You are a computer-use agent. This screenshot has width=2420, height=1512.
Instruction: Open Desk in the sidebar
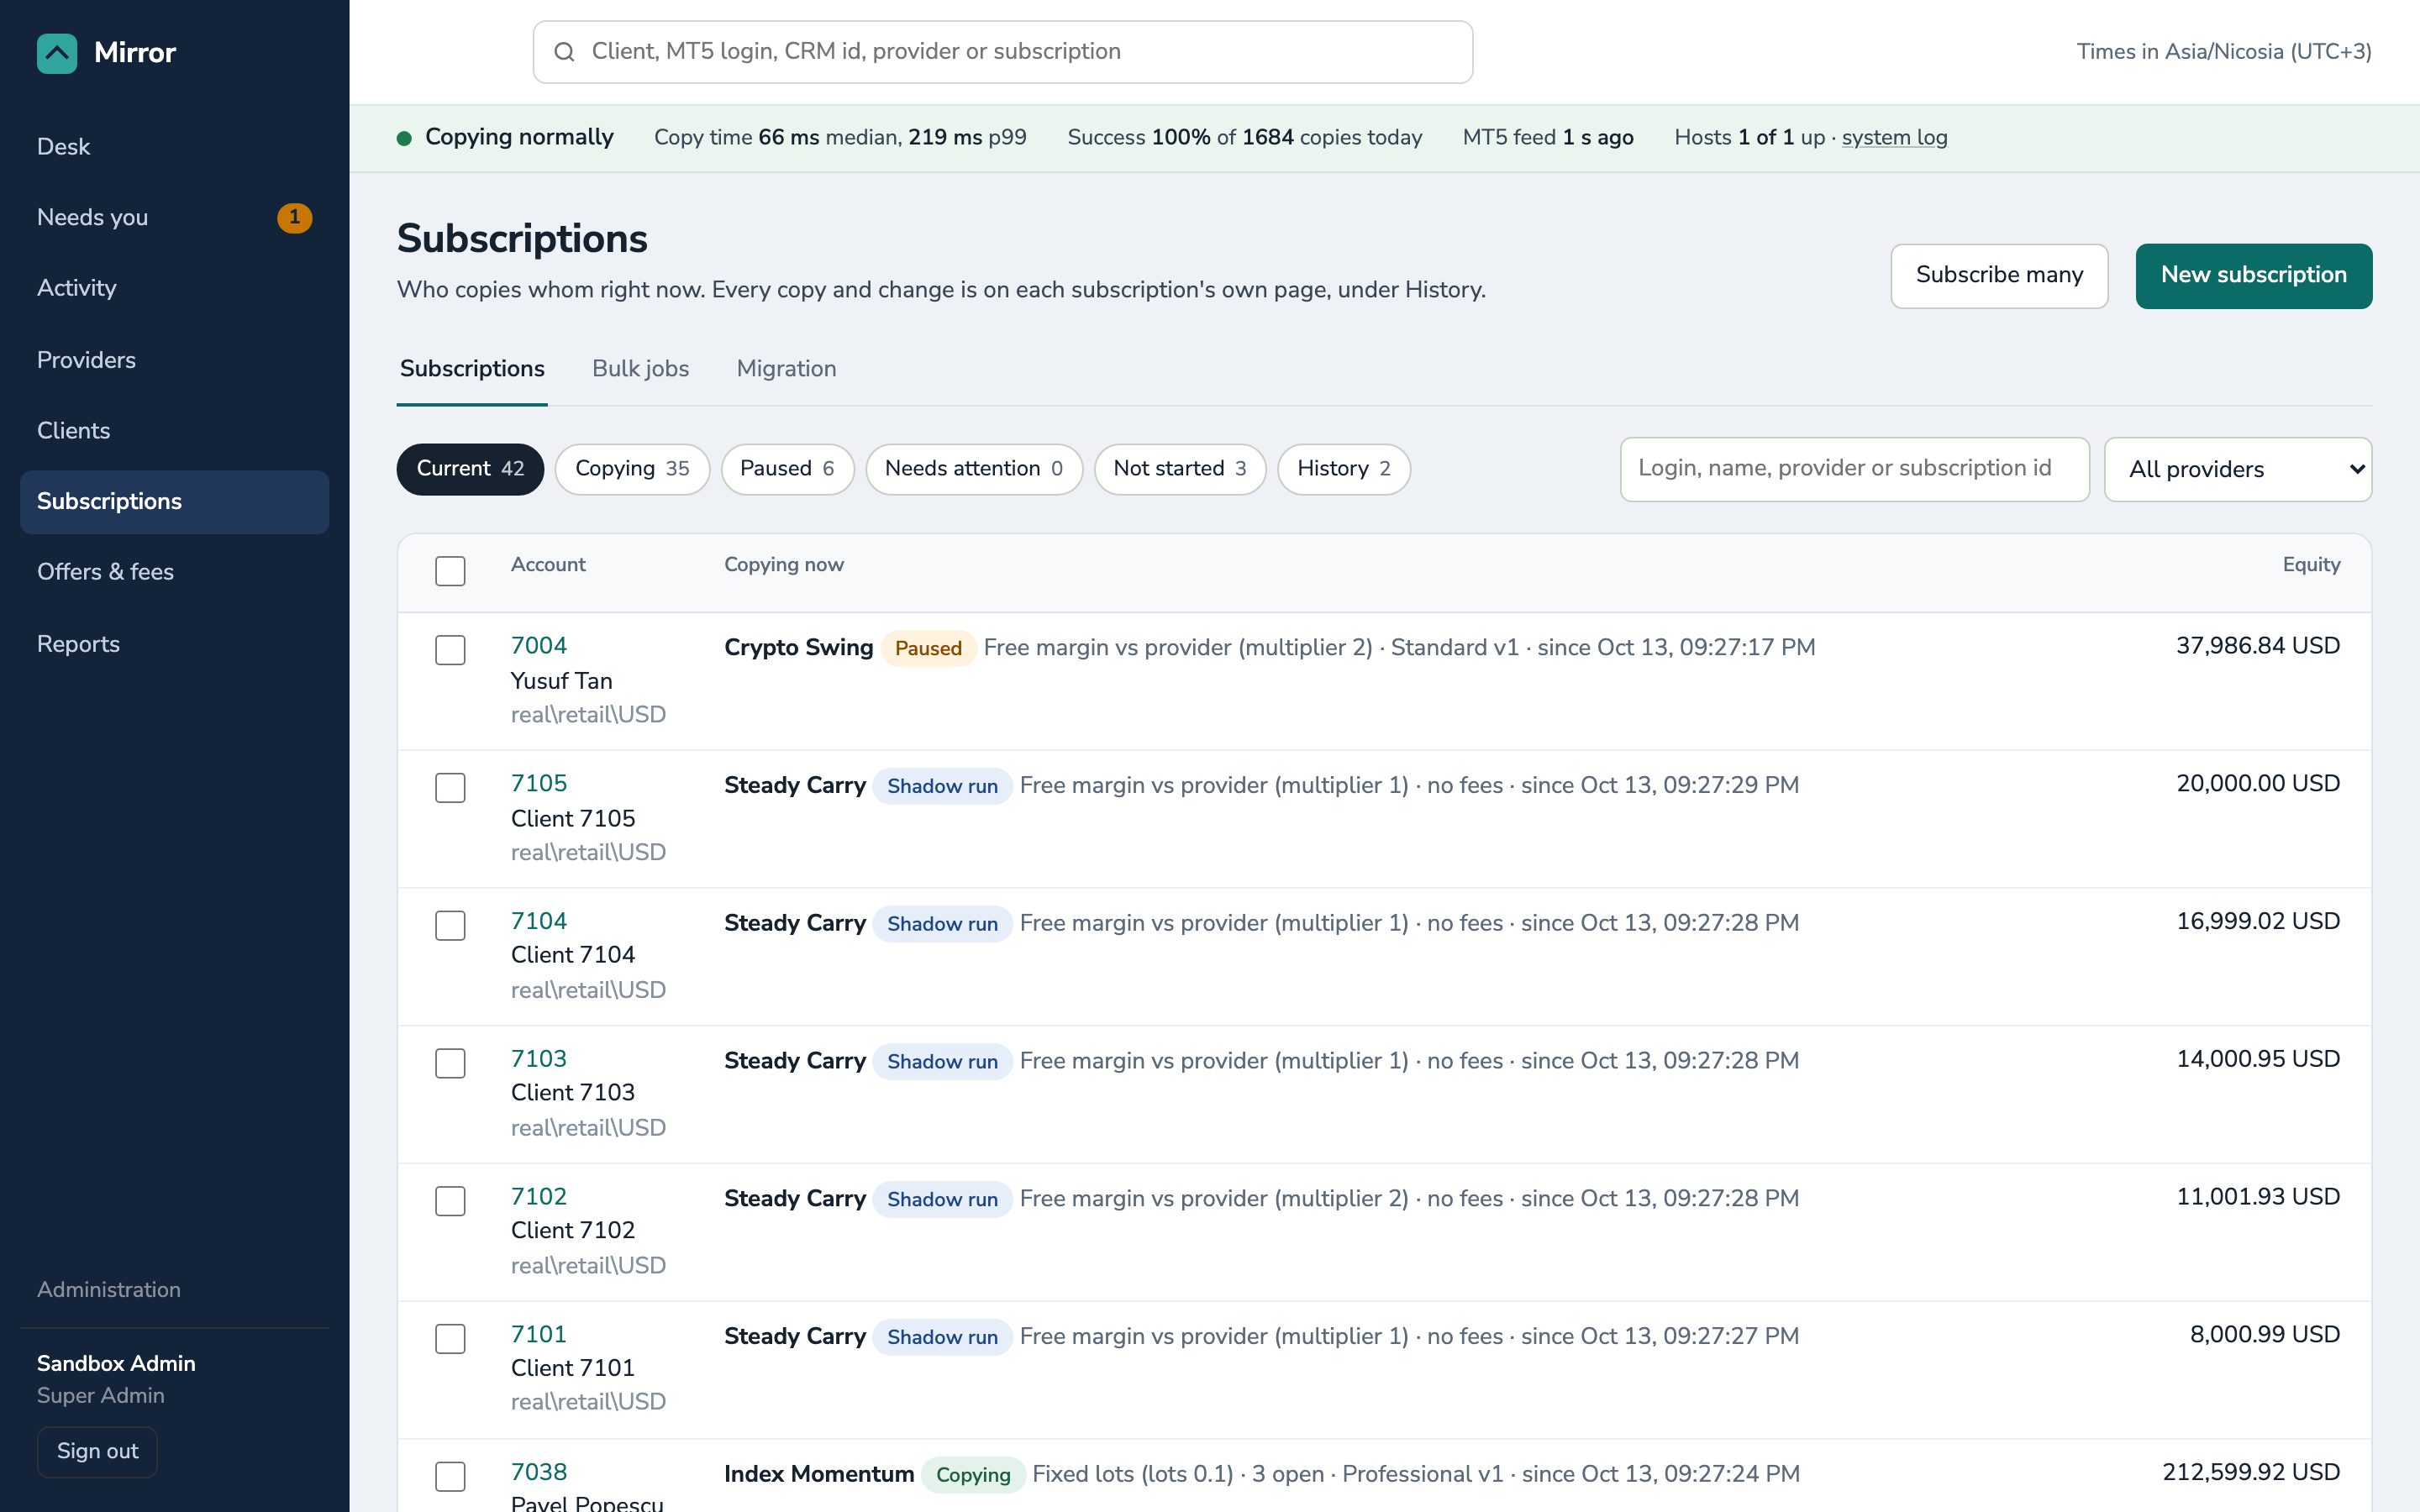pyautogui.click(x=174, y=147)
